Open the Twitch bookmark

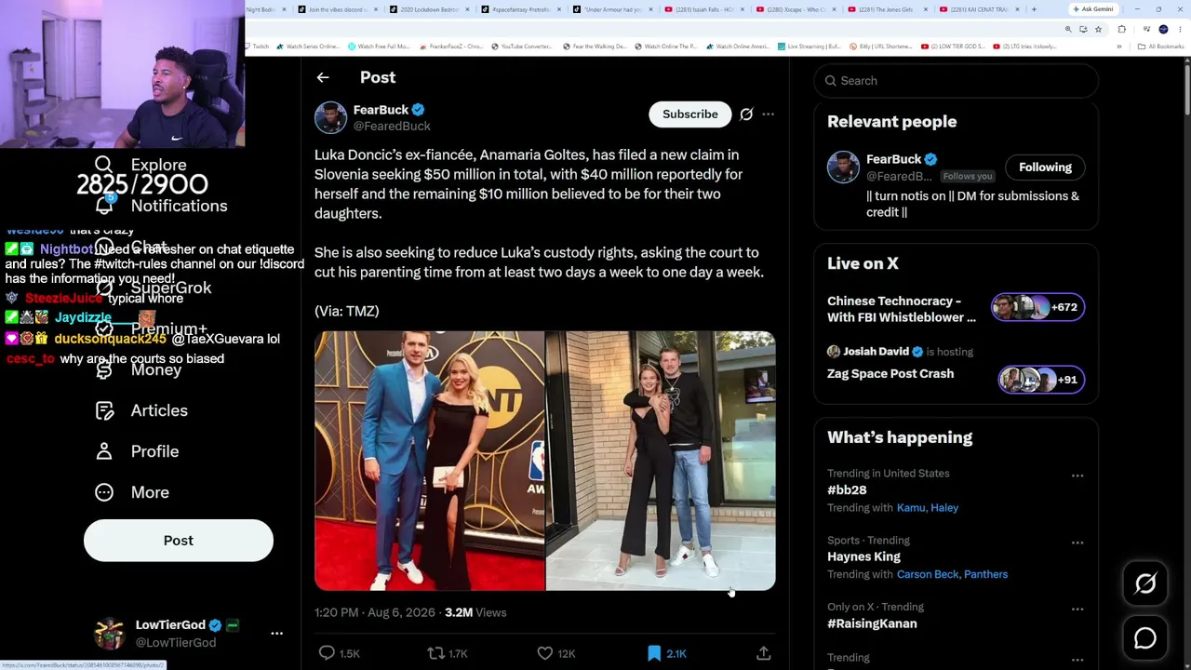click(x=256, y=46)
